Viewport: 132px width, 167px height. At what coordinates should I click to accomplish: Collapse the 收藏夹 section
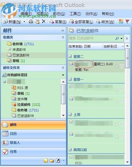(x=63, y=37)
